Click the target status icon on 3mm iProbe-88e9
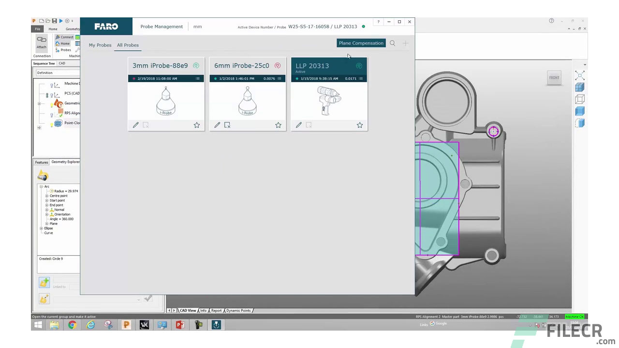 [196, 66]
